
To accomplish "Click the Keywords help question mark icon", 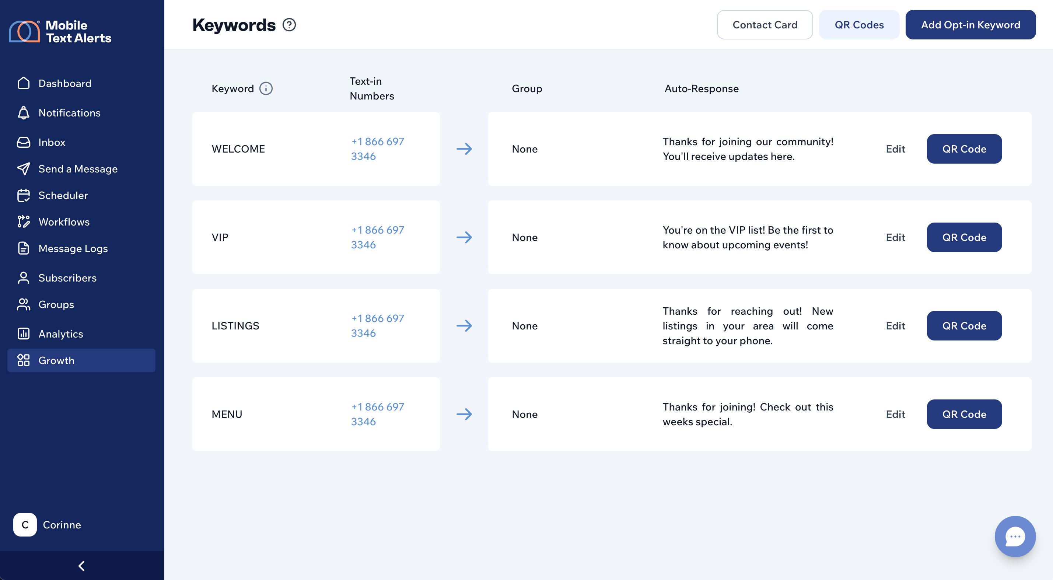I will coord(289,25).
